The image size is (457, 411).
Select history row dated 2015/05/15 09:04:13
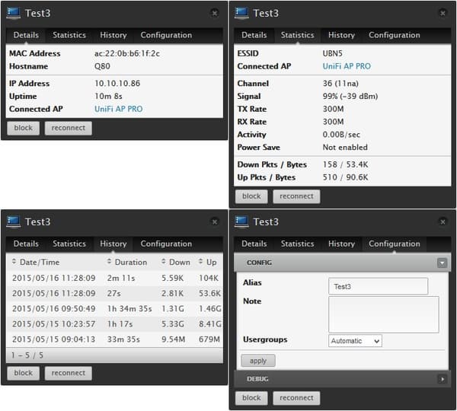pos(114,339)
